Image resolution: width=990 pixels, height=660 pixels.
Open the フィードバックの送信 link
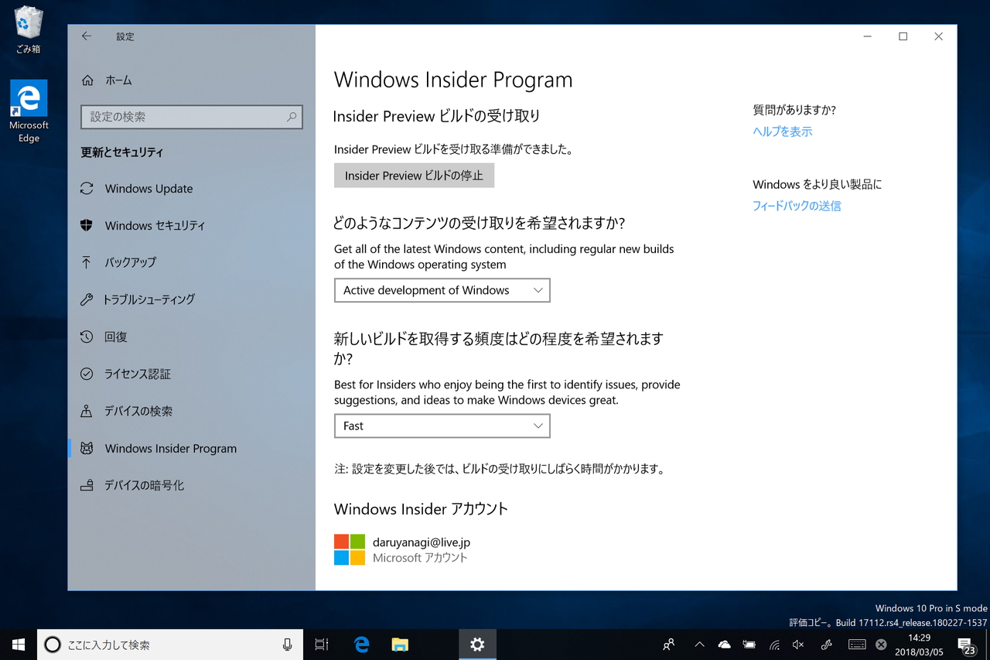pyautogui.click(x=797, y=205)
